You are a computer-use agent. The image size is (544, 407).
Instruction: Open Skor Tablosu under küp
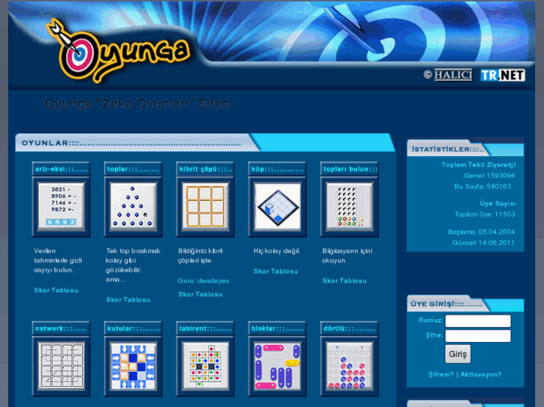point(276,271)
